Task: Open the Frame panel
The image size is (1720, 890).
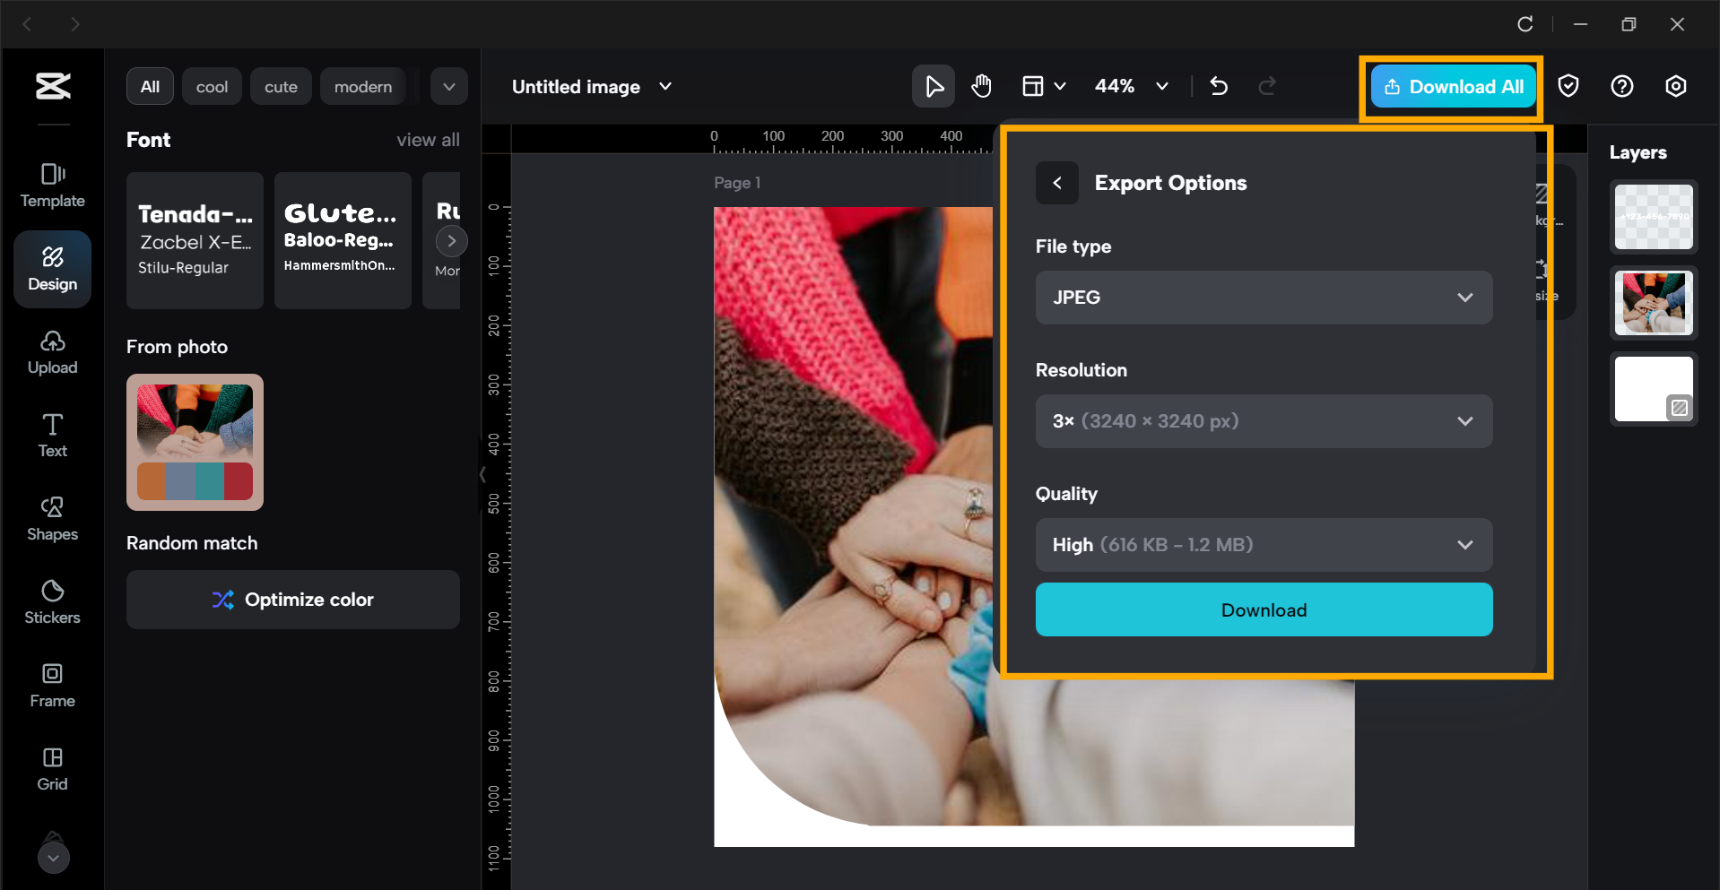Action: coord(53,686)
